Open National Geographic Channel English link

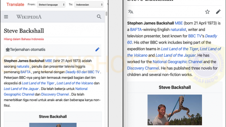point(178,62)
